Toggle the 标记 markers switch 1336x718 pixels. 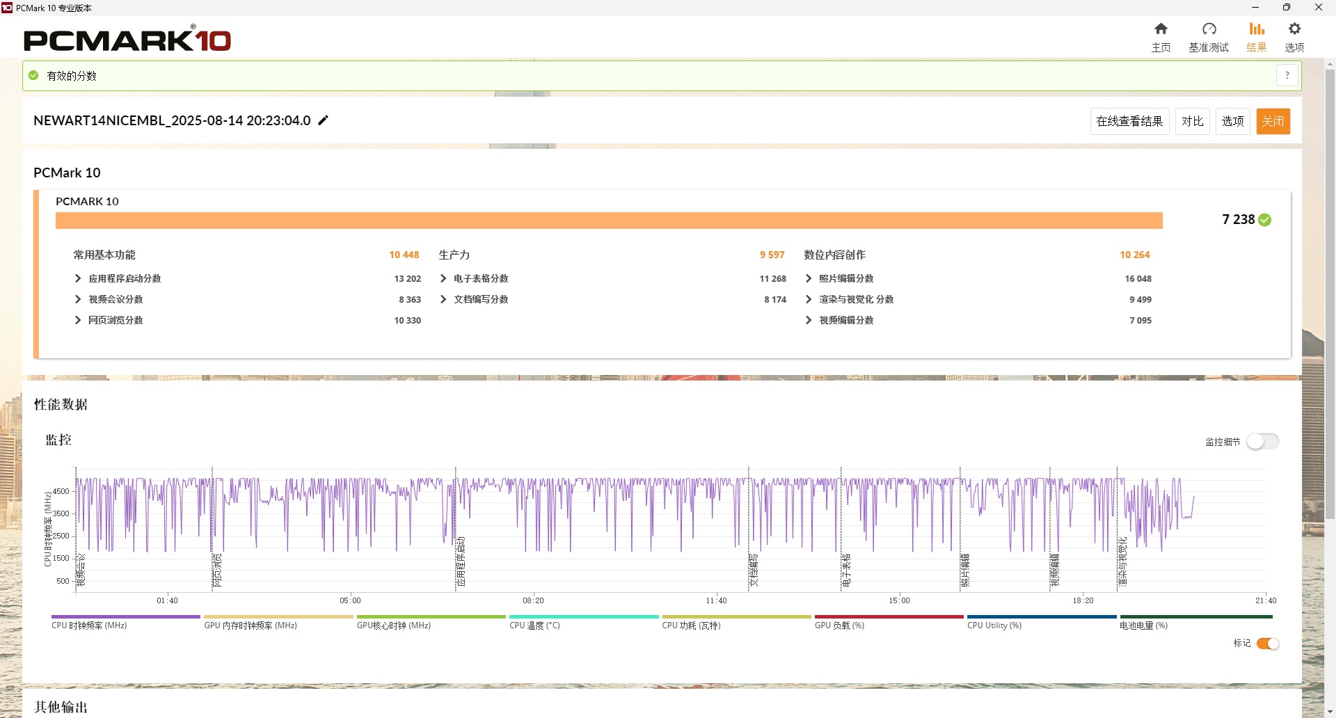tap(1268, 644)
